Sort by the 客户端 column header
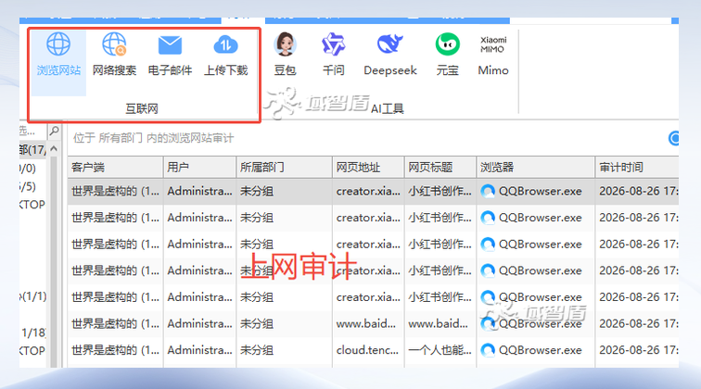Image resolution: width=701 pixels, height=389 pixels. click(x=115, y=168)
